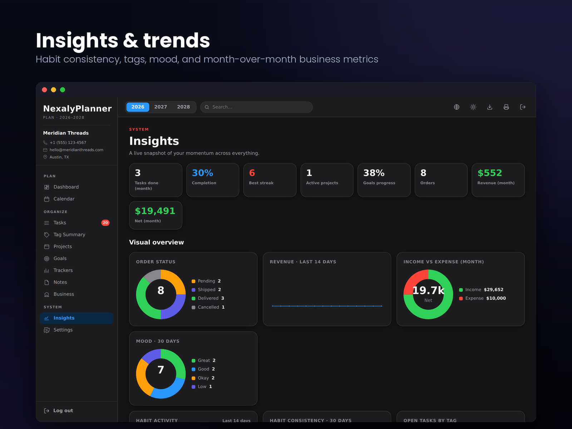Click the Goals target icon
The height and width of the screenshot is (429, 572).
pos(46,258)
